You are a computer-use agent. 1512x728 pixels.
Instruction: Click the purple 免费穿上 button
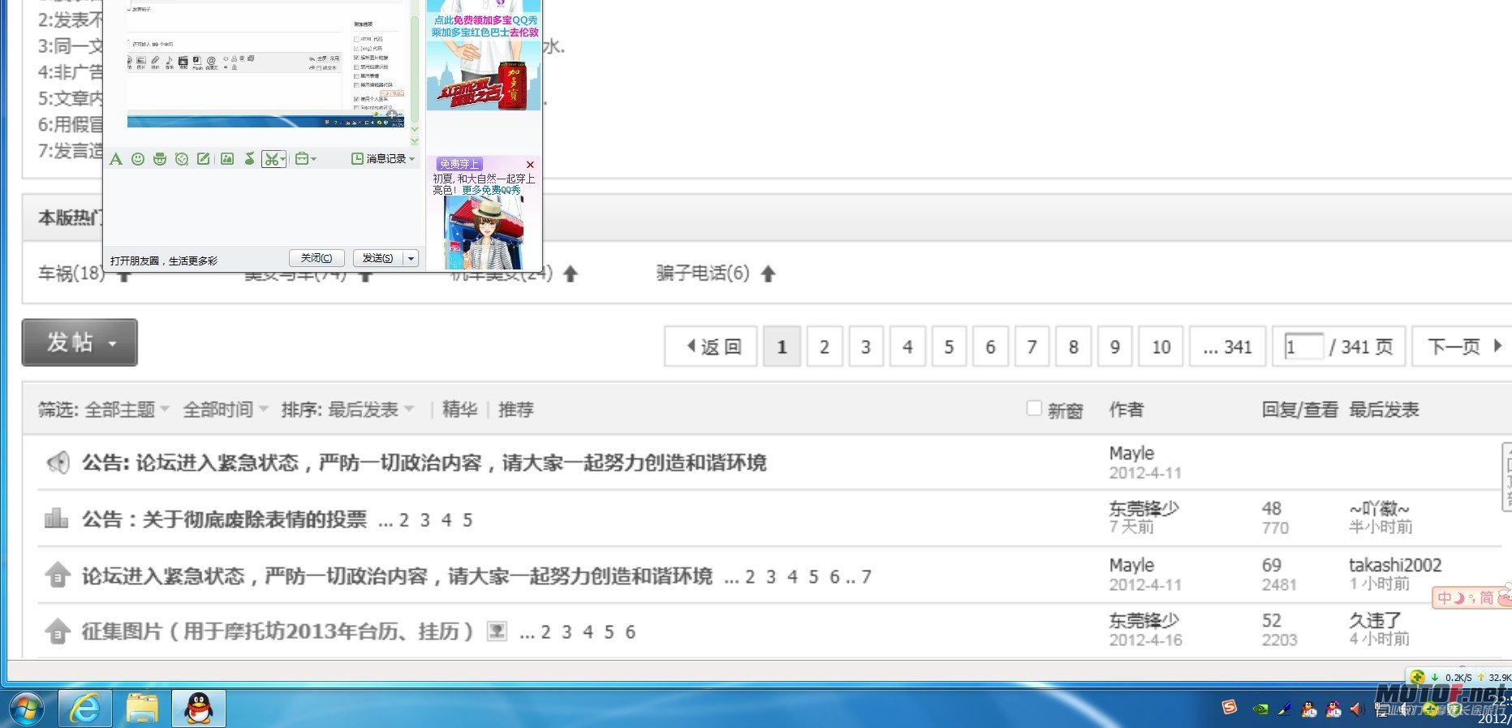tap(459, 164)
